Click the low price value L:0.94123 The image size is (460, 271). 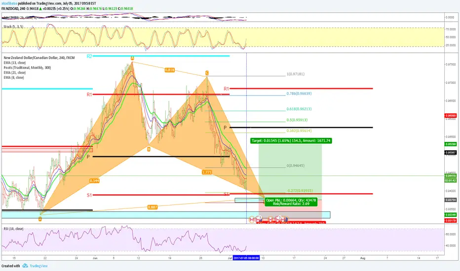110,9
